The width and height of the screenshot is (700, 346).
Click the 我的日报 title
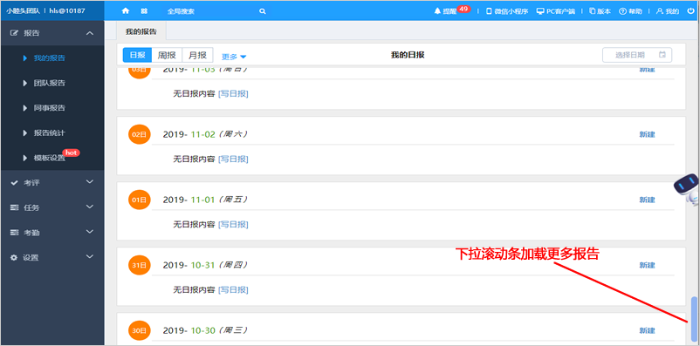pos(408,55)
